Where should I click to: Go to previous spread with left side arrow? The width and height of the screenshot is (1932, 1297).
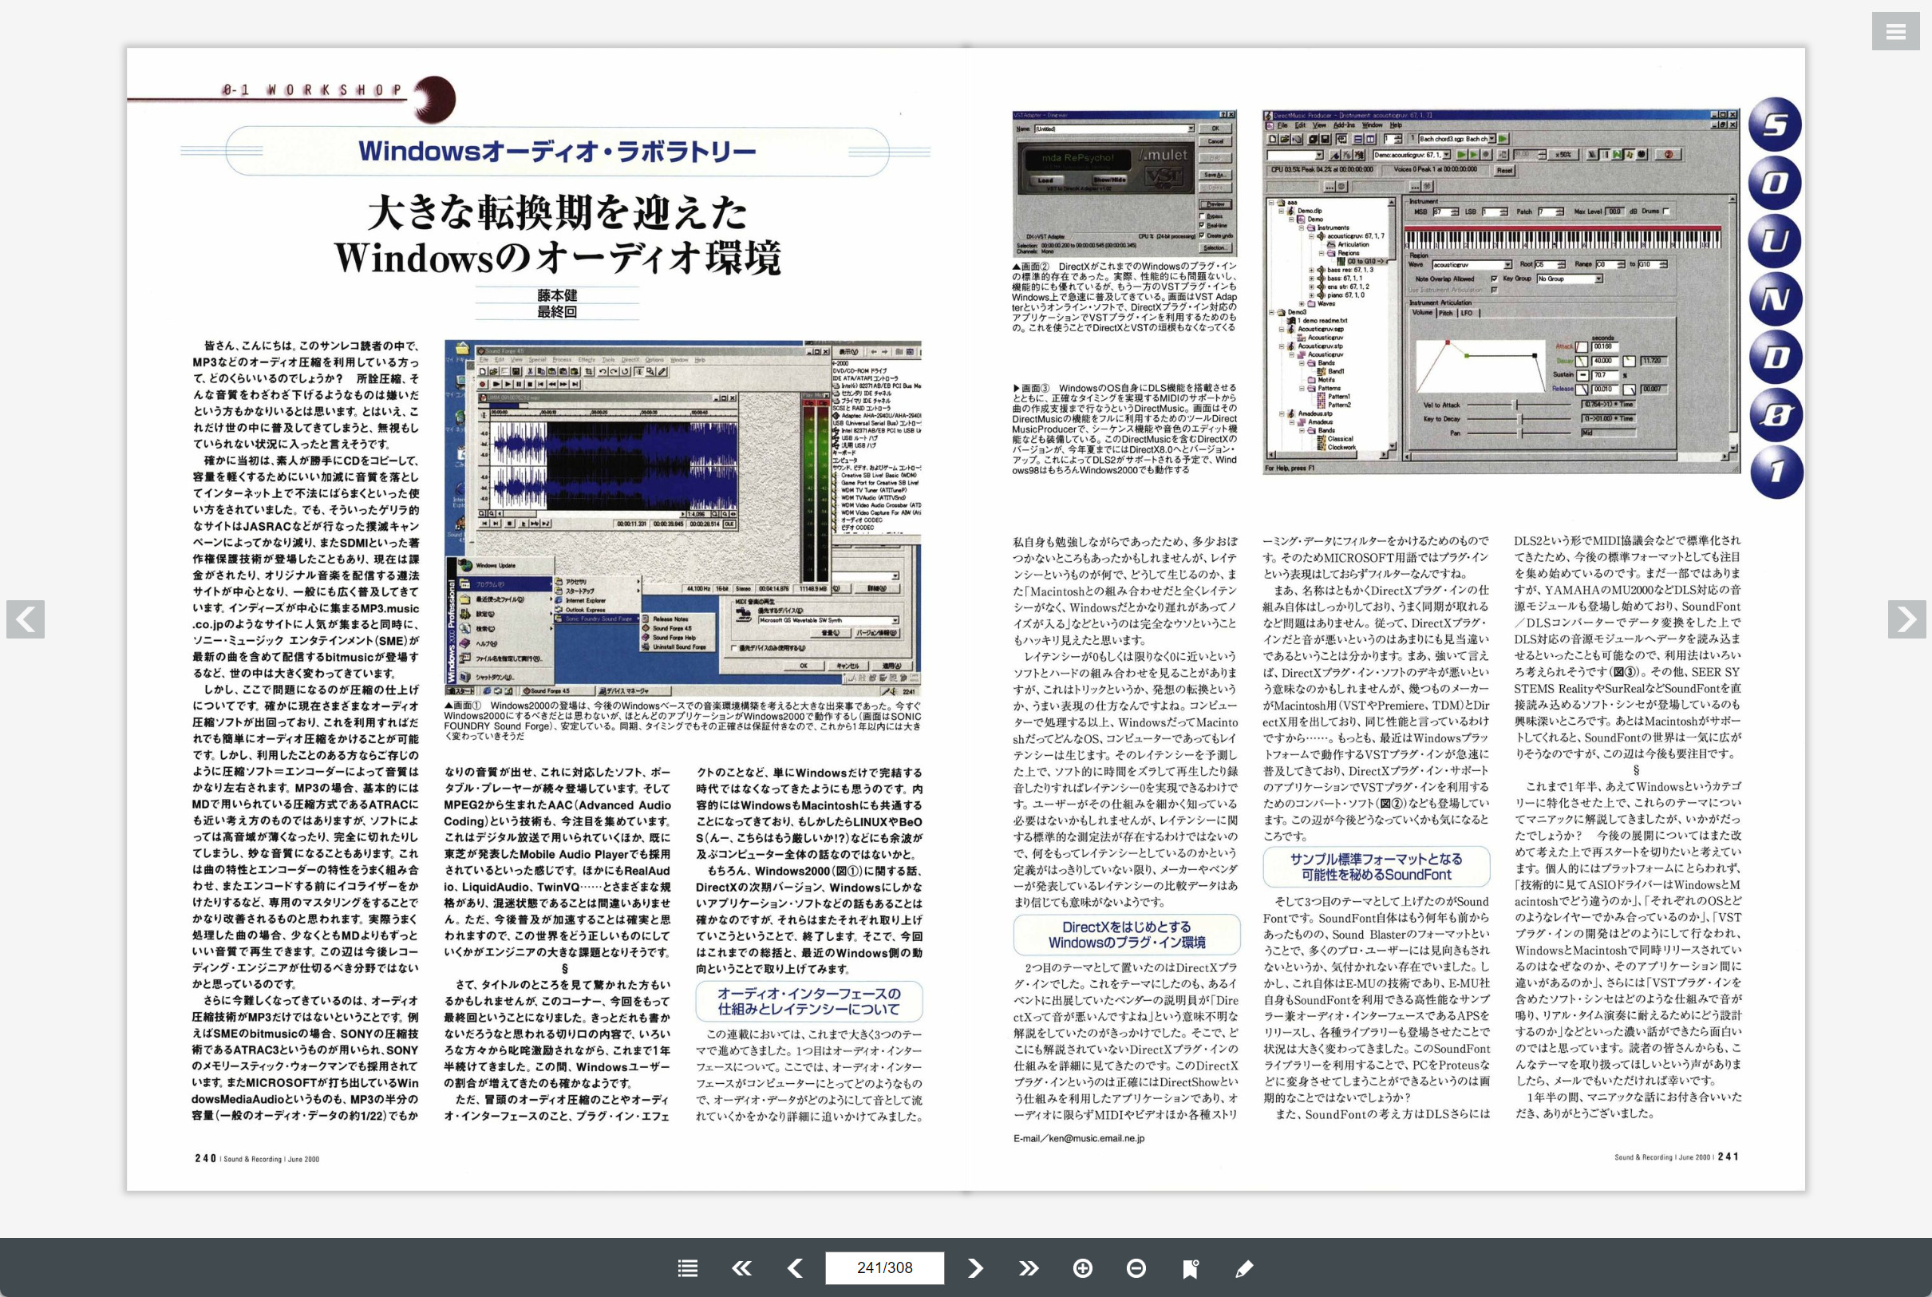point(26,619)
